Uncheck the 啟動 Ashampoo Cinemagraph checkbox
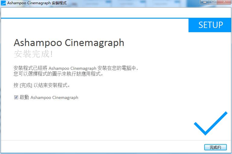 pos(16,97)
